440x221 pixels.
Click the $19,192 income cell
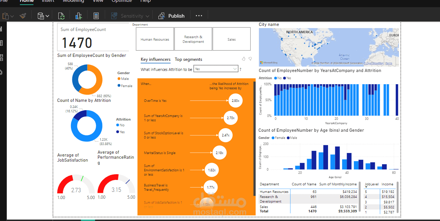pos(387,192)
